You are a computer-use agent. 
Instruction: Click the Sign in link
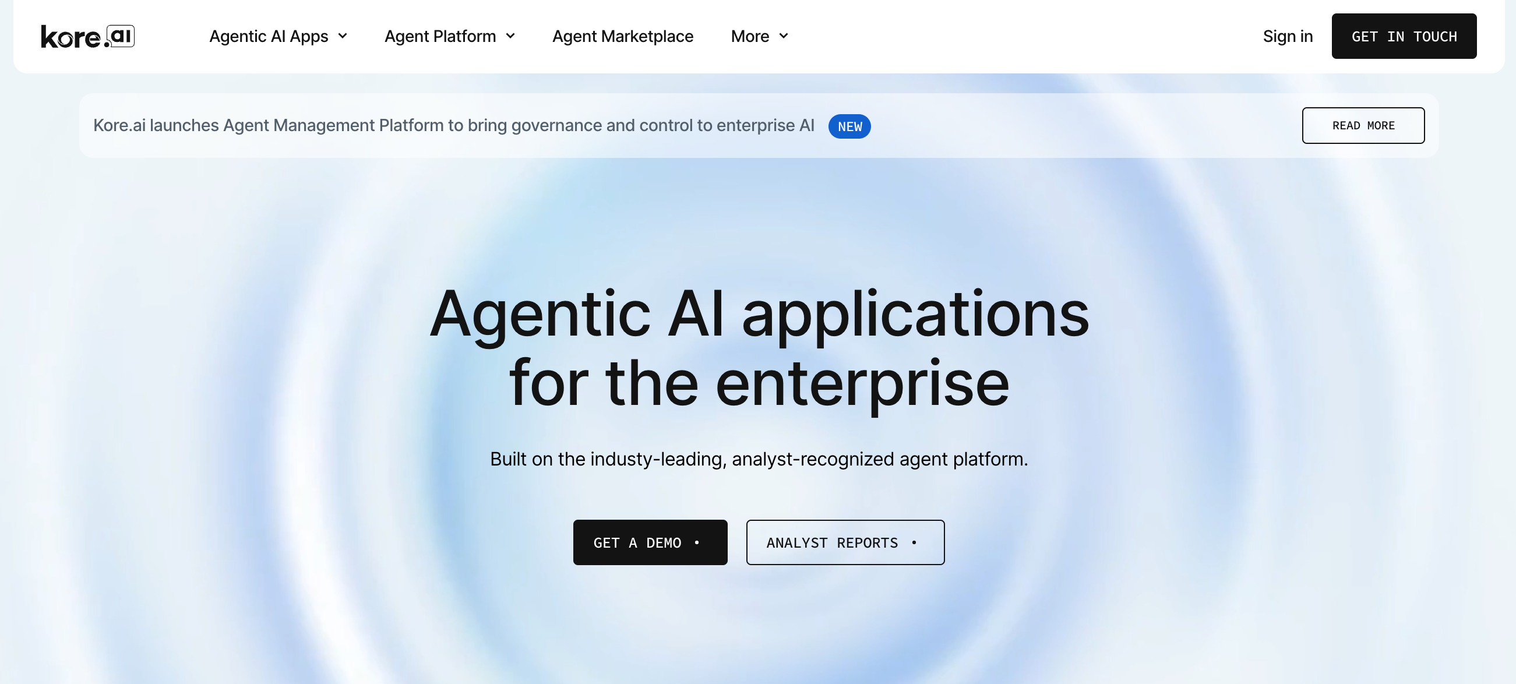pyautogui.click(x=1288, y=36)
